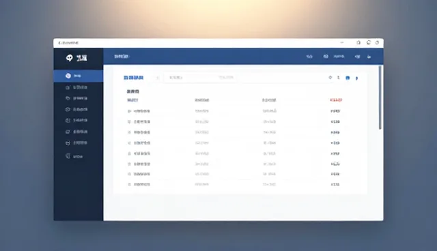Click the last icon in the blue header
This screenshot has height=251, width=437.
pyautogui.click(x=369, y=57)
